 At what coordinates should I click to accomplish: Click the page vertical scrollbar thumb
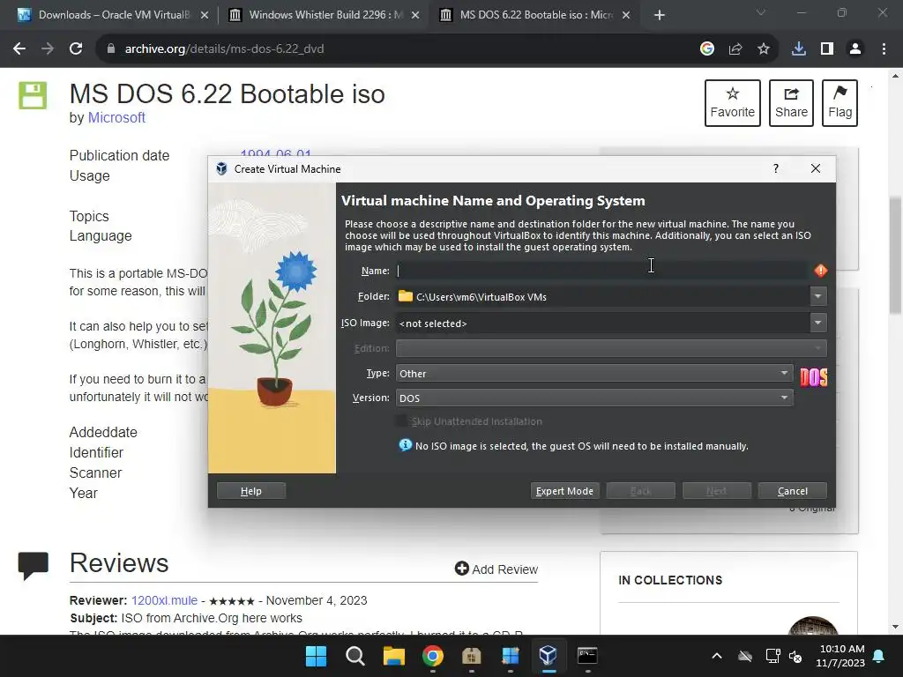[895, 255]
